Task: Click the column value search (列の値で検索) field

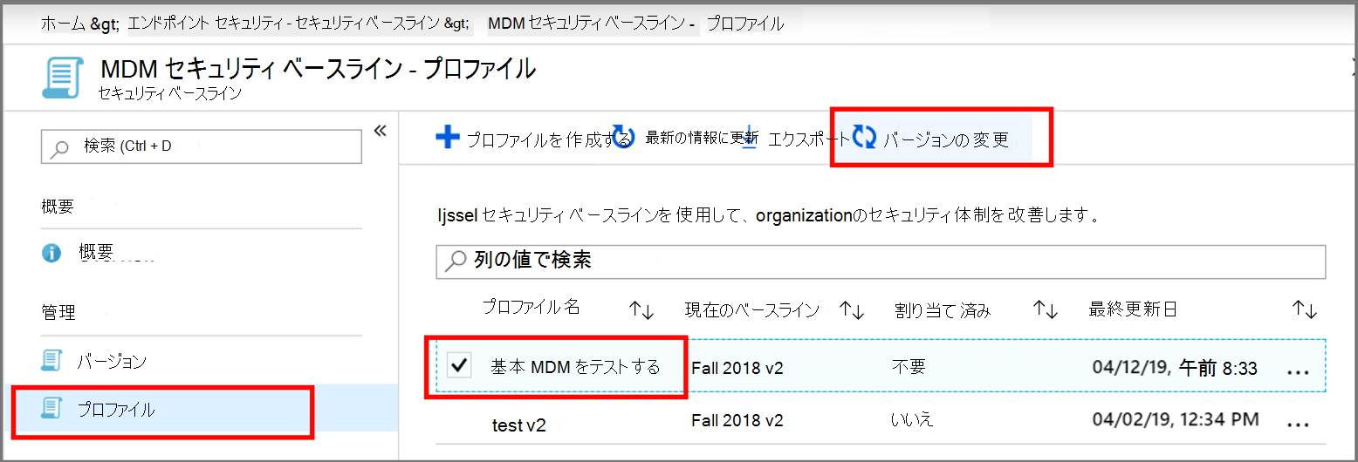Action: [880, 261]
